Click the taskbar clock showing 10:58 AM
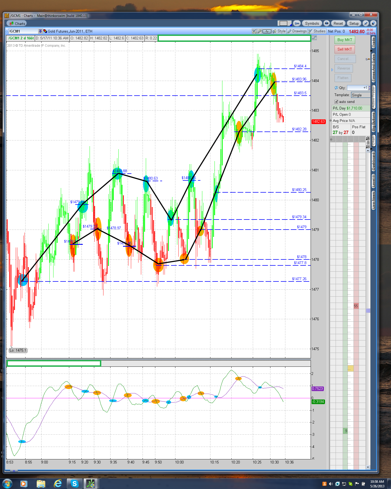 click(377, 484)
